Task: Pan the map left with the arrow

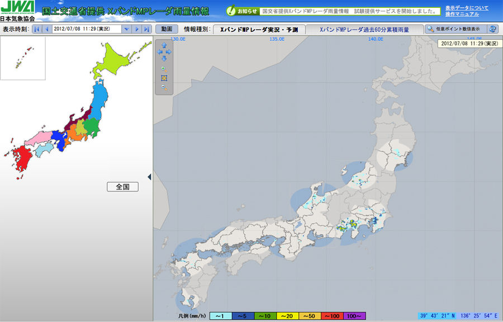Action: coord(159,52)
